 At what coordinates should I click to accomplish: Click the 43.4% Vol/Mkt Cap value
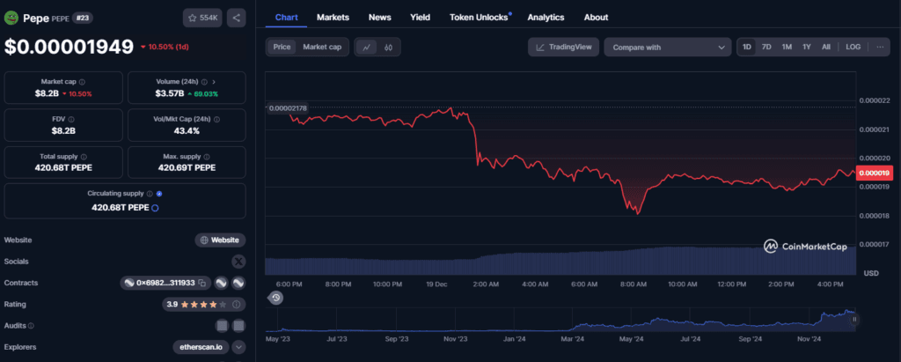click(x=187, y=130)
